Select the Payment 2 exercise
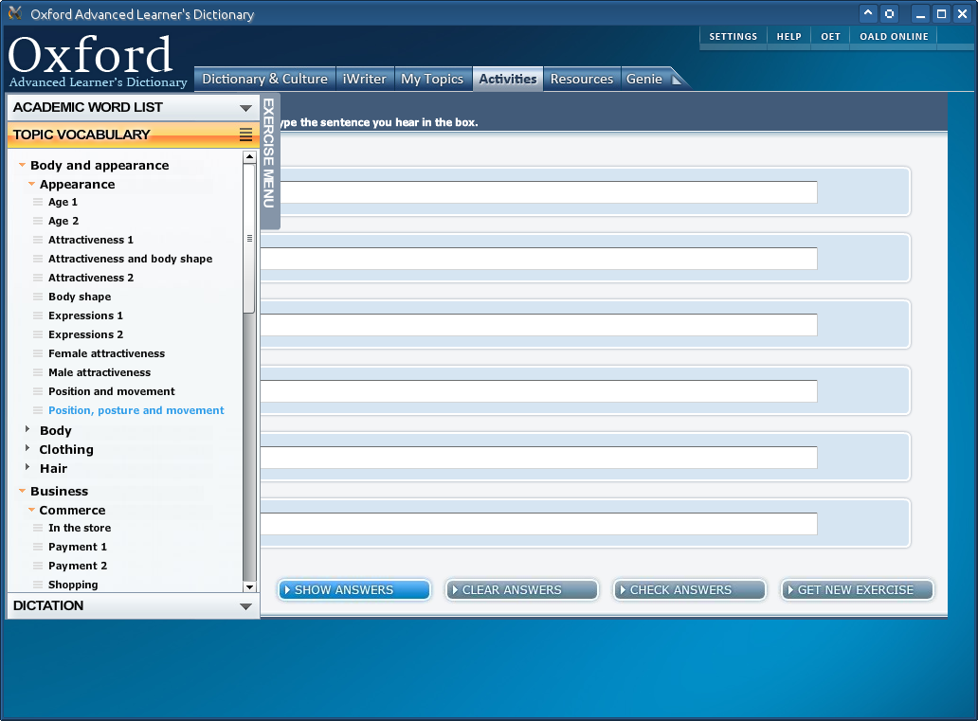Image resolution: width=978 pixels, height=721 pixels. click(78, 566)
